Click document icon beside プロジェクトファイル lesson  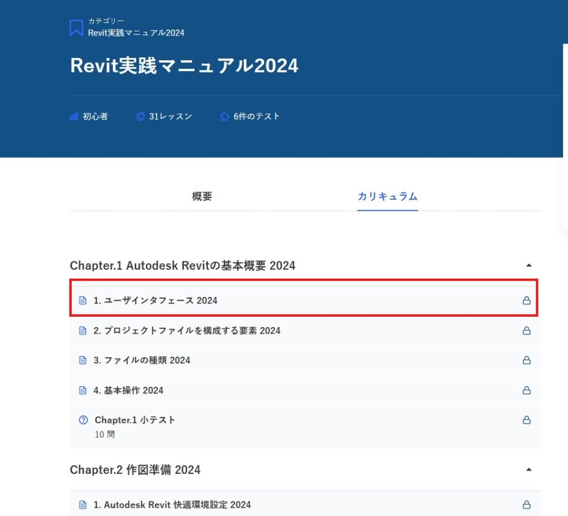click(83, 331)
